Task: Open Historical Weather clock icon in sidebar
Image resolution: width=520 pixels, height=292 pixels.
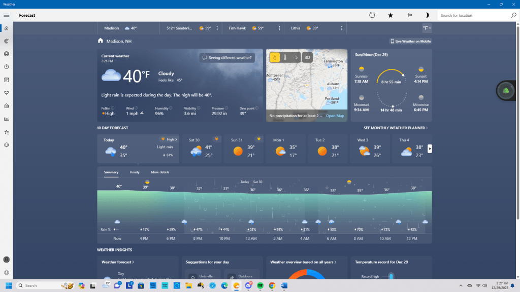Action: click(7, 67)
